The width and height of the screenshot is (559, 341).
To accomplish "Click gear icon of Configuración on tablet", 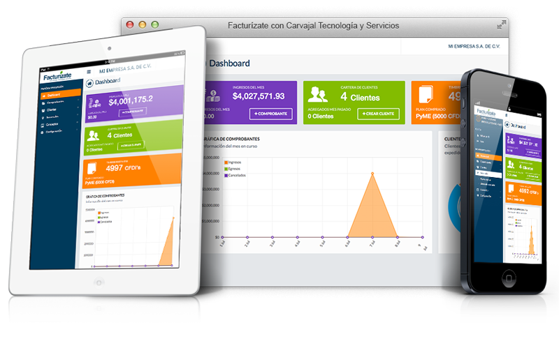I will pyautogui.click(x=42, y=132).
